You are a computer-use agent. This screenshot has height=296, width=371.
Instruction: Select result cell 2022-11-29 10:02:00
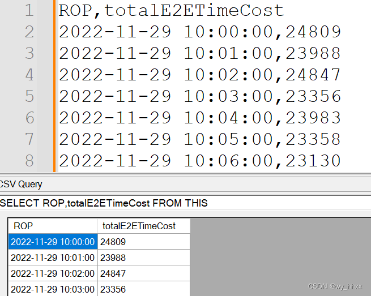coord(53,273)
